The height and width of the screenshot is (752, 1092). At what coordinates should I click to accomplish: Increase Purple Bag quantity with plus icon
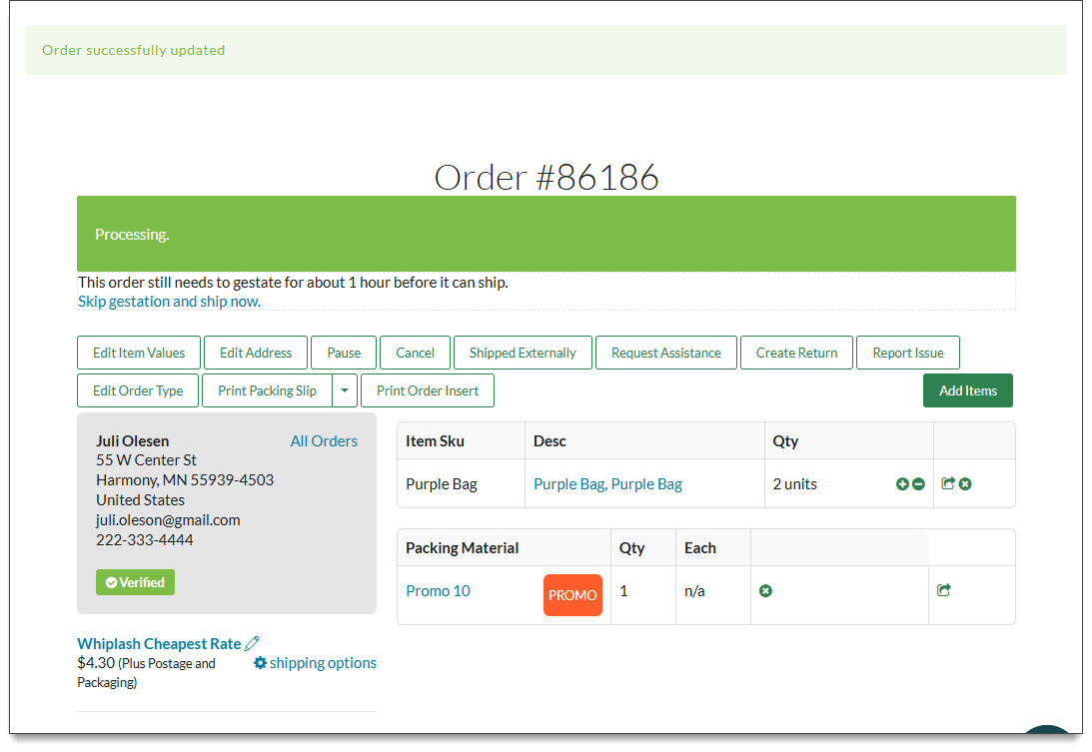pyautogui.click(x=901, y=483)
